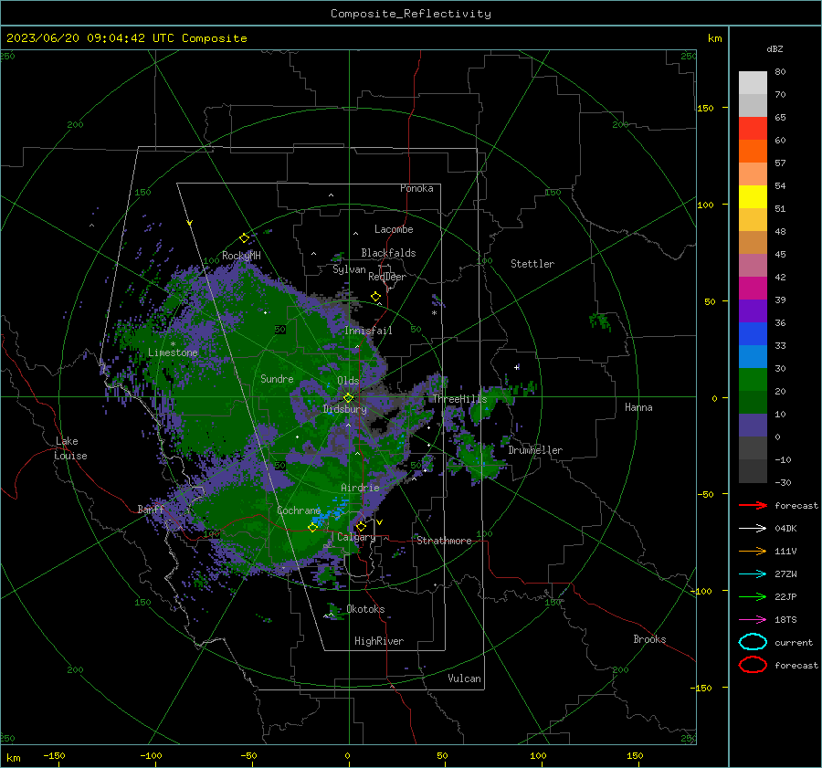Image resolution: width=822 pixels, height=768 pixels.
Task: Click the Calgary city label
Action: click(x=356, y=537)
